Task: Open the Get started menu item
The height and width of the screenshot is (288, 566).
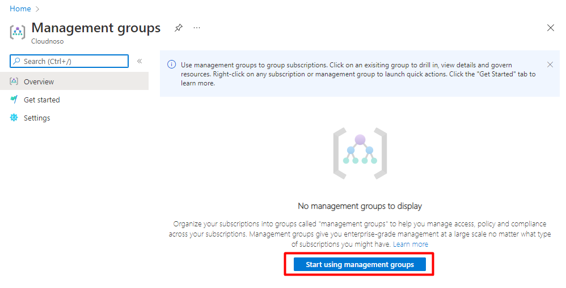Action: click(41, 100)
